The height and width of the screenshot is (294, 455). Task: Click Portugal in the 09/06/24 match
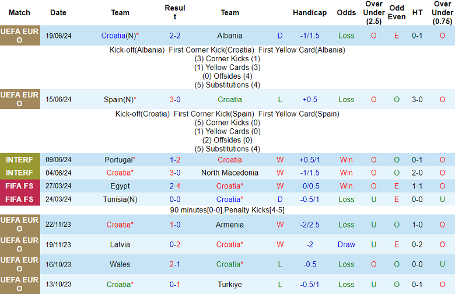[x=119, y=160]
